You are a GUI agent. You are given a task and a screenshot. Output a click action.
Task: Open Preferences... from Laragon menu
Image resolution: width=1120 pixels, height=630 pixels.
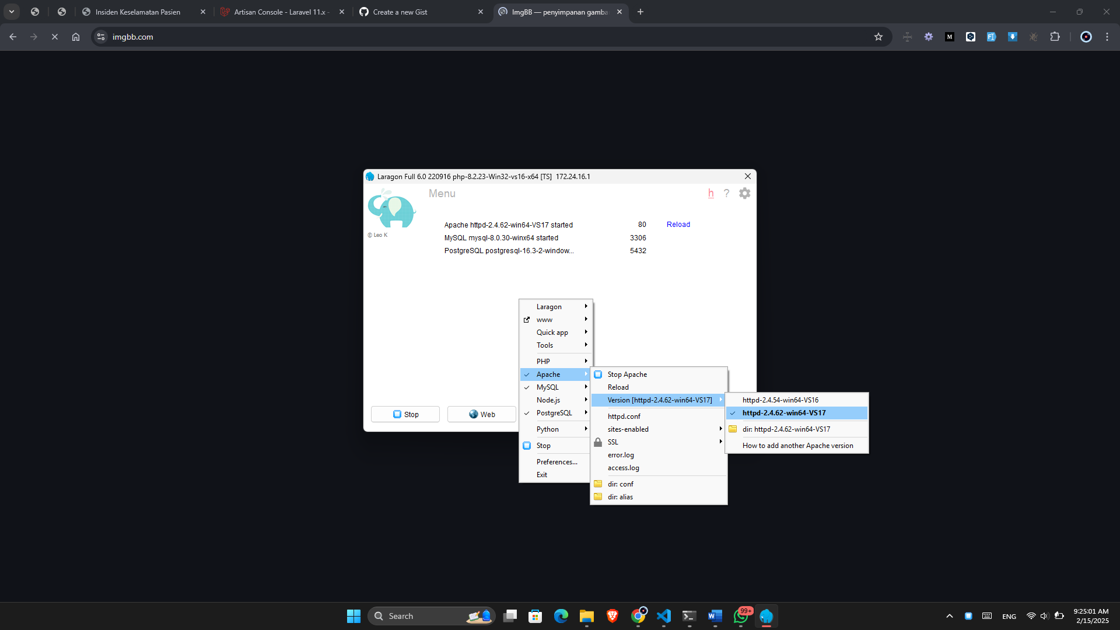pyautogui.click(x=555, y=462)
